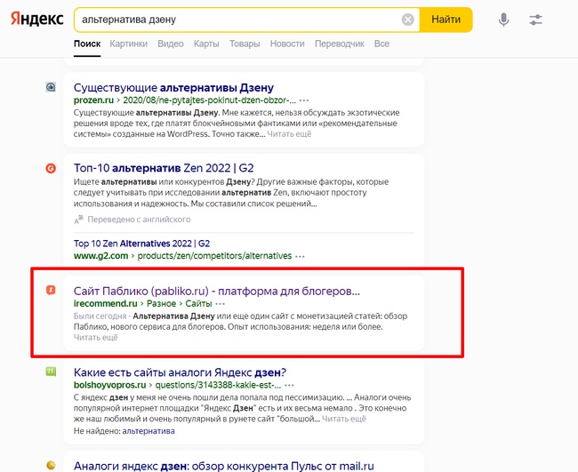Click the products/zen/competitors/alternatives URL path
The image size is (578, 472).
click(x=214, y=256)
